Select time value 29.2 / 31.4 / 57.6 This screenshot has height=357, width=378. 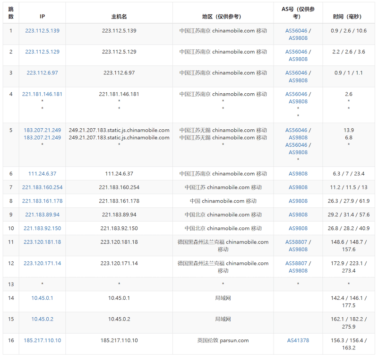tap(348, 214)
